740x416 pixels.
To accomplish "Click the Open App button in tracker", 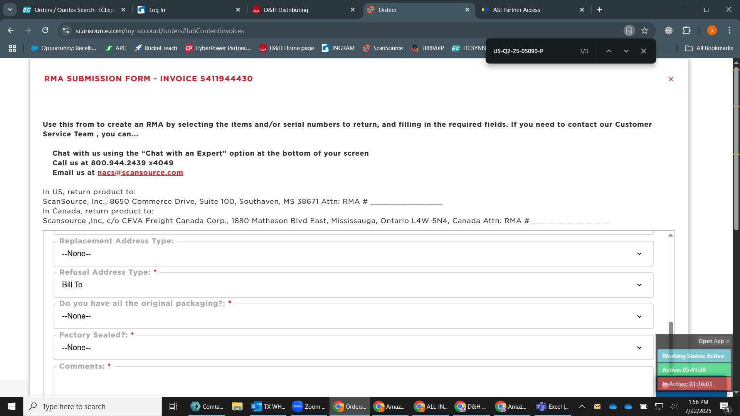I will 714,341.
